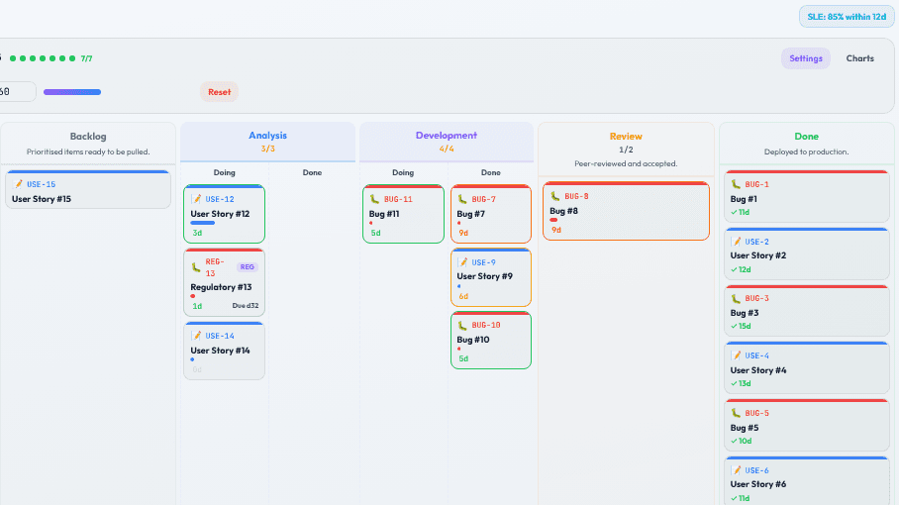
Task: Click the Development Done sub-column label
Action: click(x=491, y=172)
